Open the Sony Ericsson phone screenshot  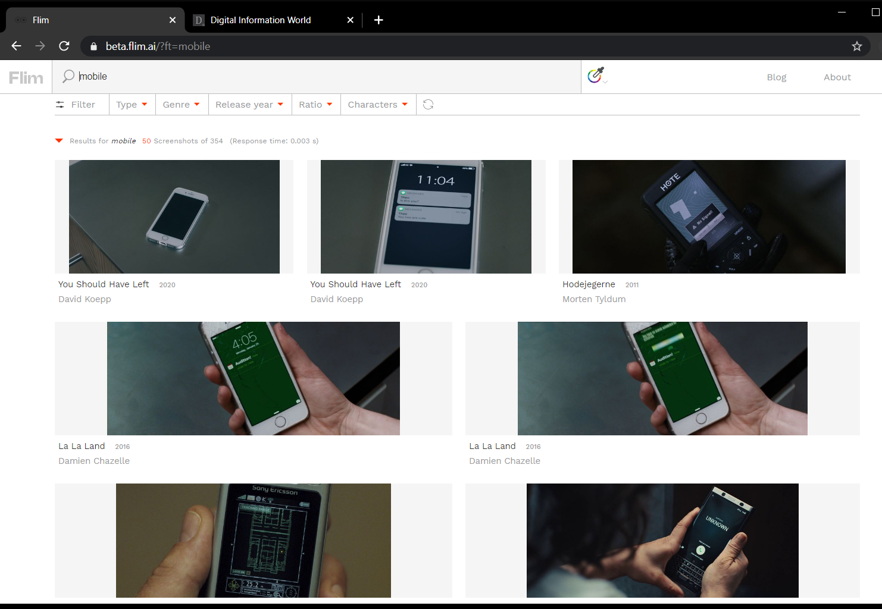pyautogui.click(x=254, y=540)
